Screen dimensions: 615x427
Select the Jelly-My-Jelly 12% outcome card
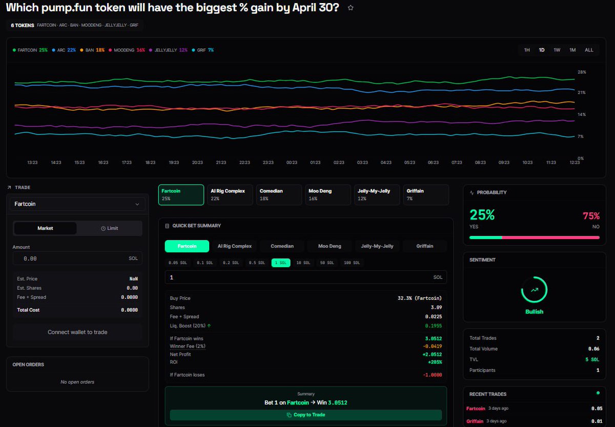[x=377, y=195]
